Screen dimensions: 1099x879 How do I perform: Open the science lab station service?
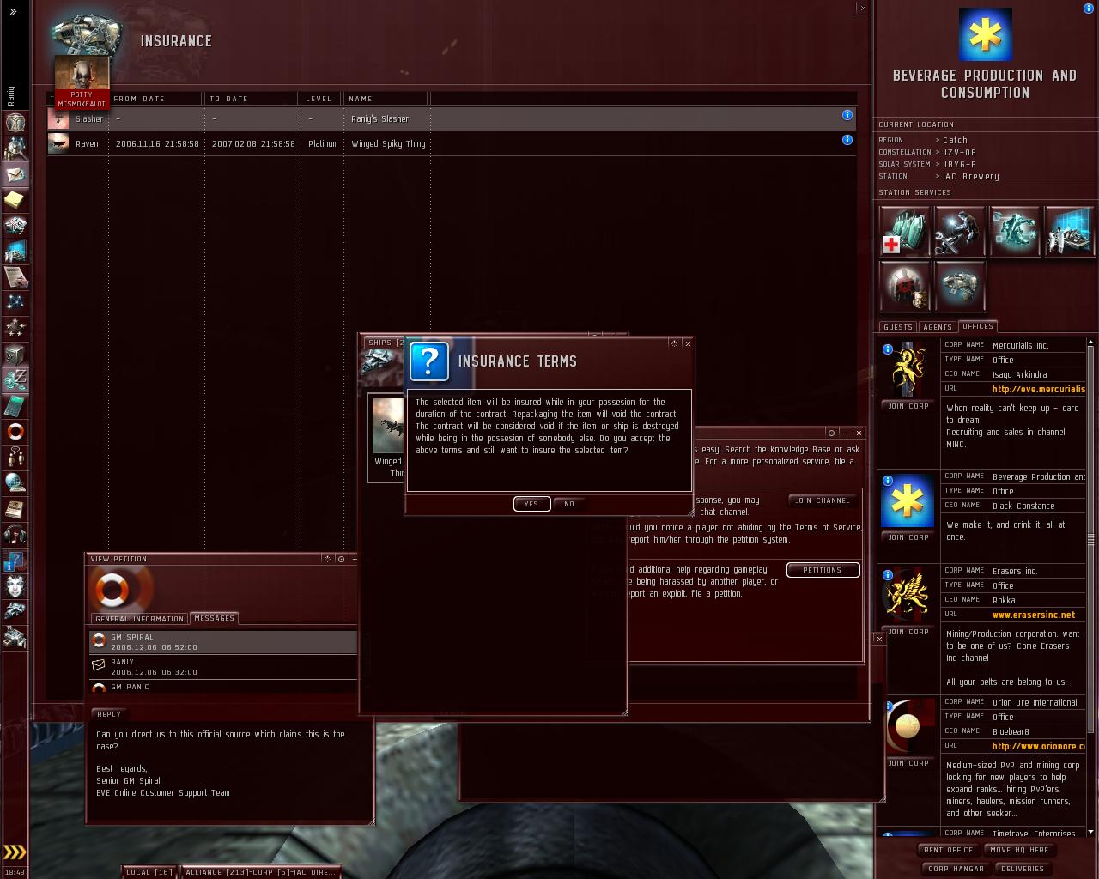[x=1069, y=230]
